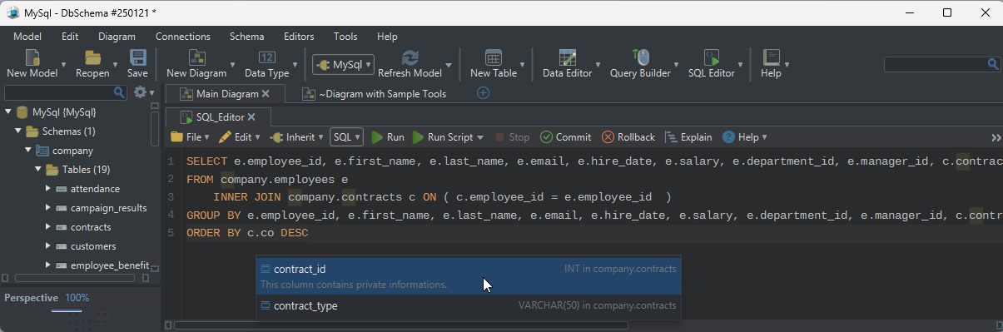Screen dimensions: 1003x332
Task: Click the tree filter search field
Action: tap(66, 92)
